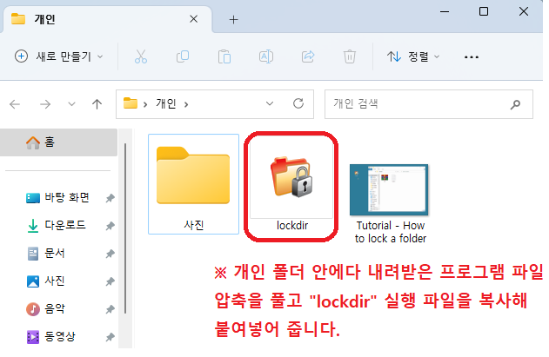The width and height of the screenshot is (549, 357).
Task: Click the lockdir file name label
Action: [292, 226]
